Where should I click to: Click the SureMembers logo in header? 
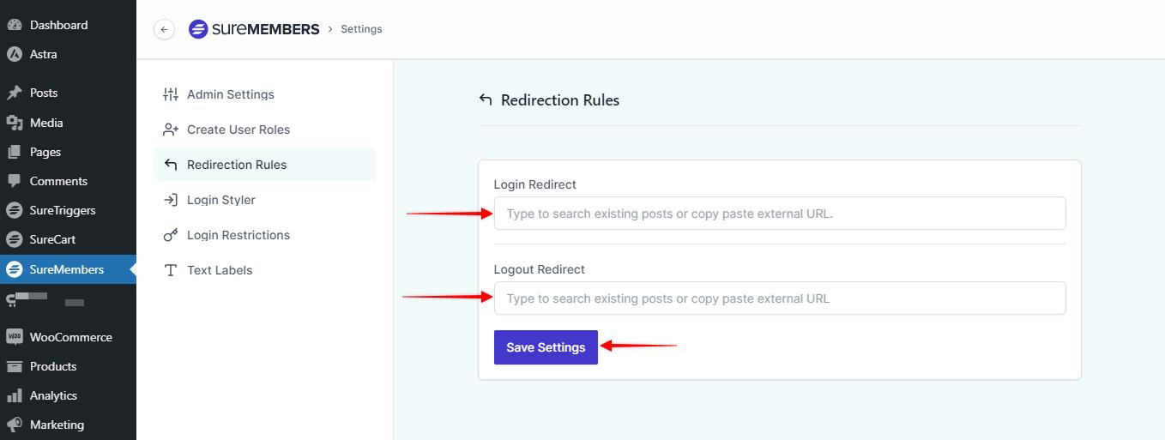254,29
